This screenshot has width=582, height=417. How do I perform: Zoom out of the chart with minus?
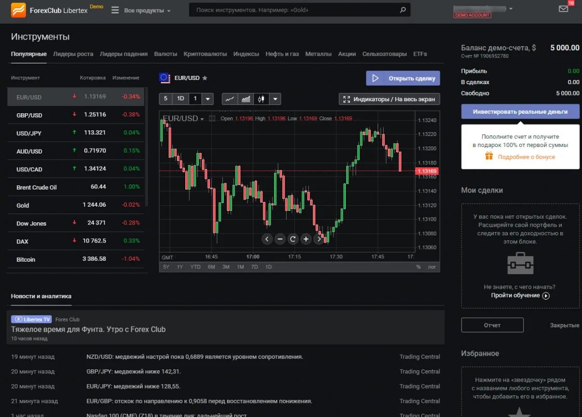click(280, 239)
